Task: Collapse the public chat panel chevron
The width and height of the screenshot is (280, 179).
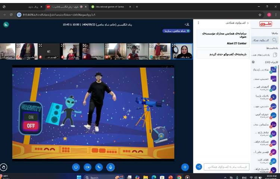Action: pyautogui.click(x=247, y=23)
